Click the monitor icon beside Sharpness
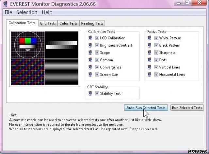 150,52
